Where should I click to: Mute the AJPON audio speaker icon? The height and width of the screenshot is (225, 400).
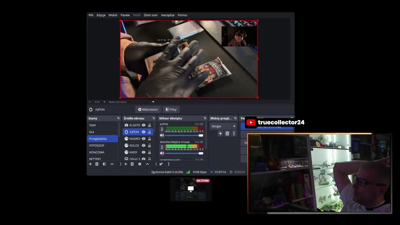pyautogui.click(x=162, y=135)
